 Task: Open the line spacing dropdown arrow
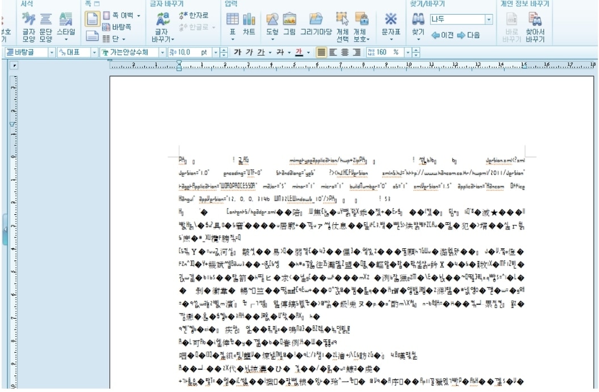click(x=408, y=52)
